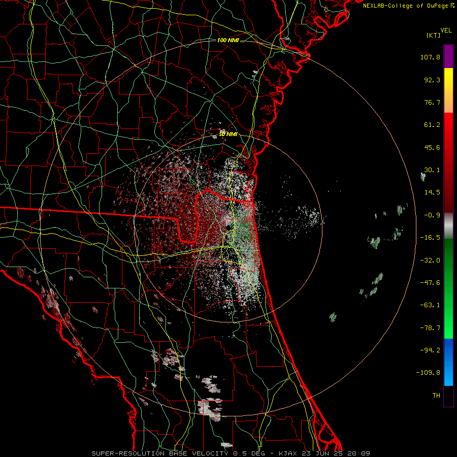Click the 14.5 velocity scale value

(x=432, y=192)
